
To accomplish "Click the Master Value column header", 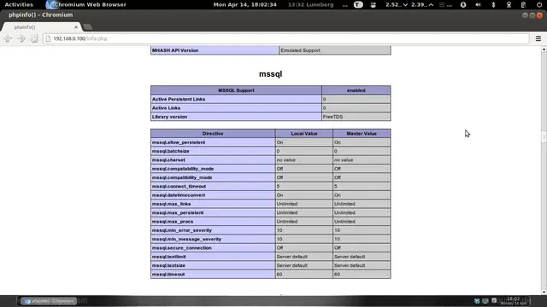I will click(362, 134).
